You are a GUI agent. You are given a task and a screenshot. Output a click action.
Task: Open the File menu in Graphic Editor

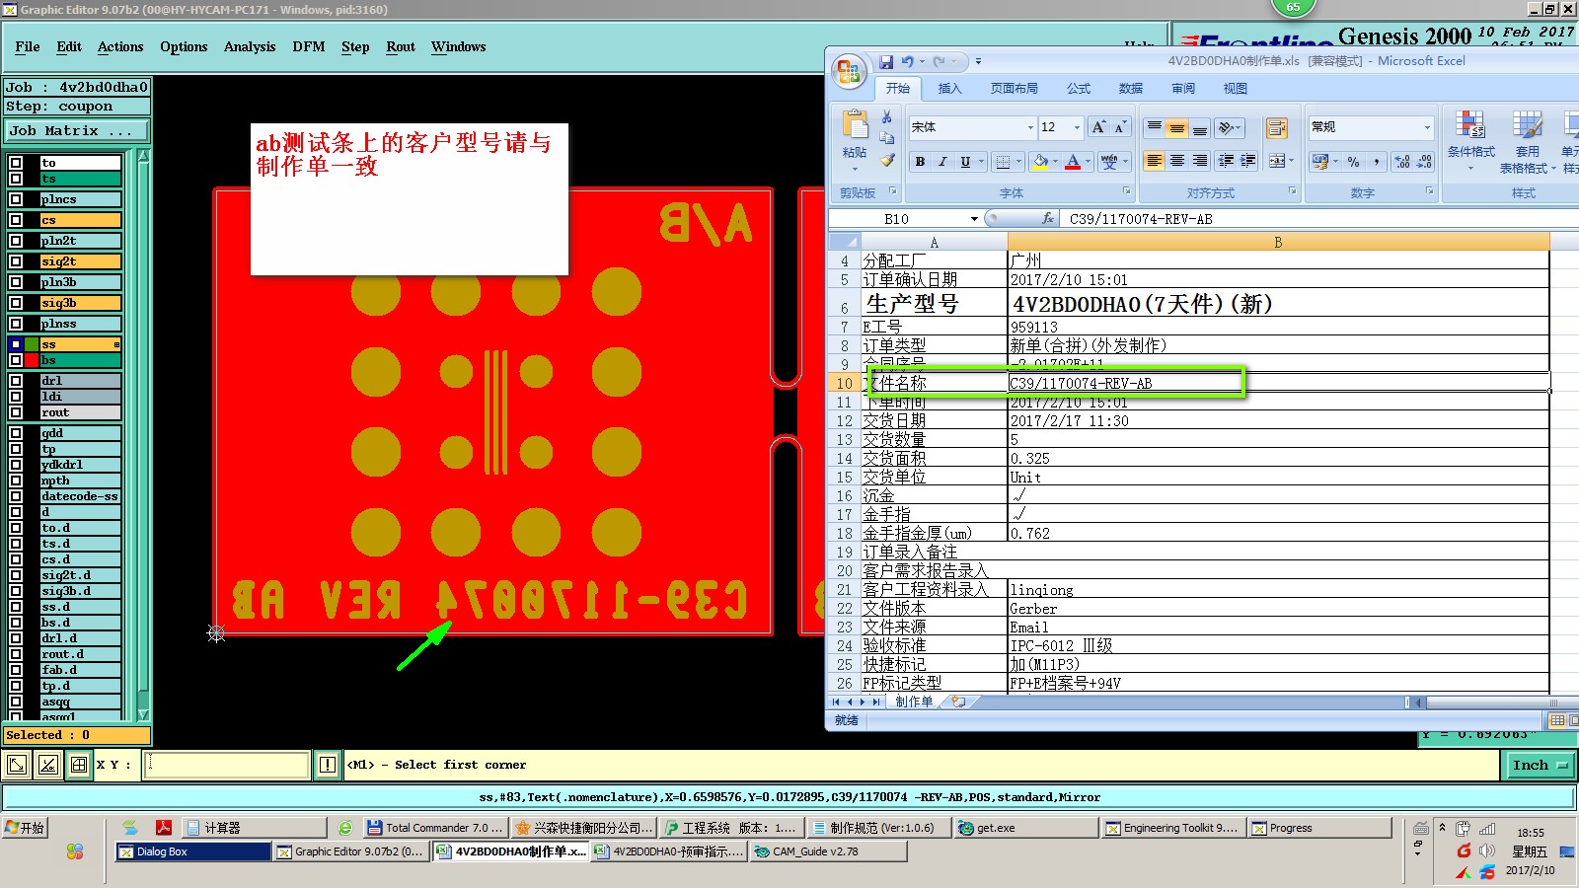click(x=28, y=46)
